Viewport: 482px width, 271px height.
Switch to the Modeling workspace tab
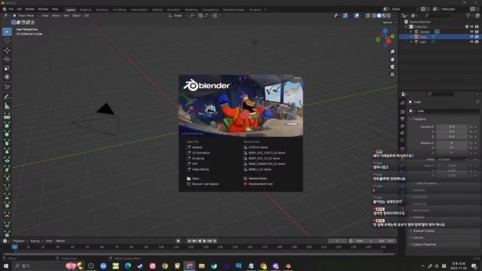[x=85, y=10]
